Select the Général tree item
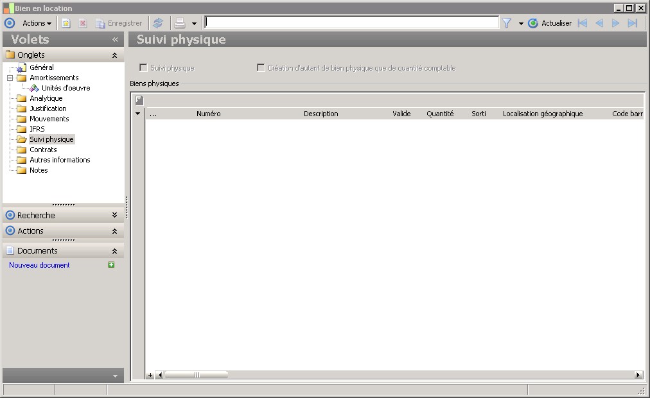Viewport: 650px width, 398px height. coord(42,67)
